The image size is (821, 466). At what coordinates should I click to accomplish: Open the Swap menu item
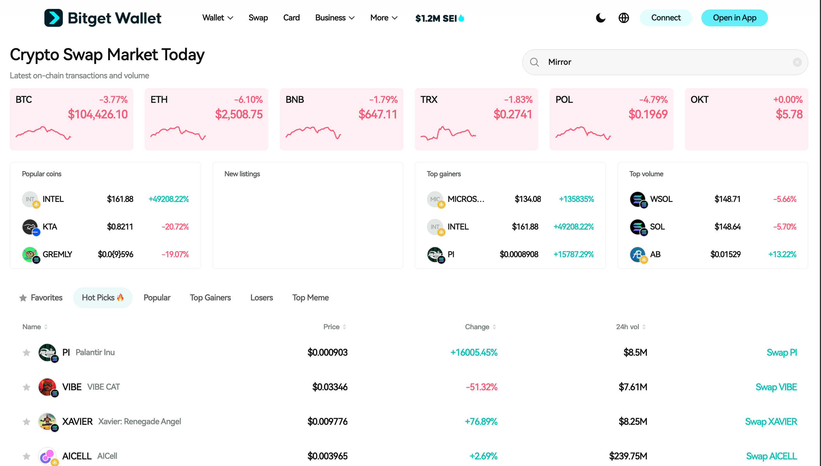click(258, 18)
